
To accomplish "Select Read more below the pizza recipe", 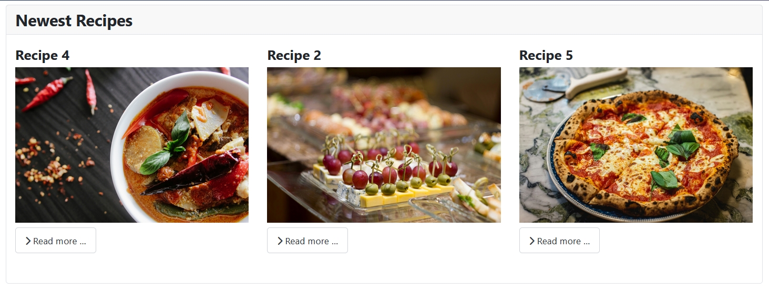I will tap(559, 241).
